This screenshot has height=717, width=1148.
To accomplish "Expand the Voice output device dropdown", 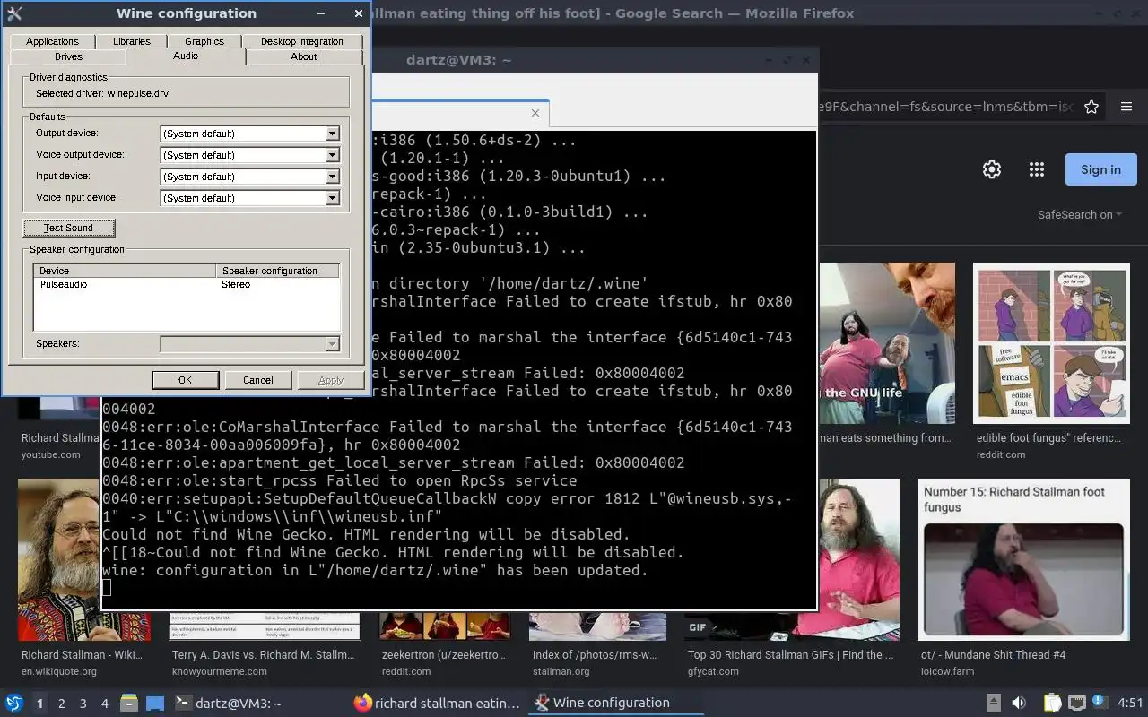I will click(x=332, y=155).
